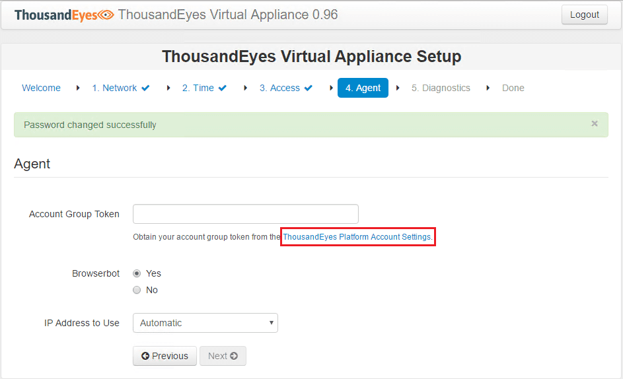Select No for Browserbot
Viewport: 623px width, 379px height.
(x=137, y=290)
